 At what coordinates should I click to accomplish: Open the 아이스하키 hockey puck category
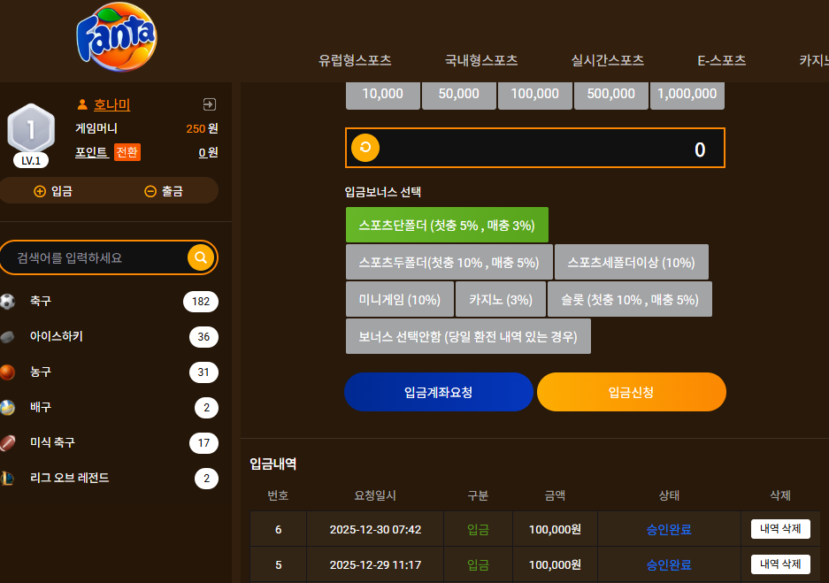[109, 337]
